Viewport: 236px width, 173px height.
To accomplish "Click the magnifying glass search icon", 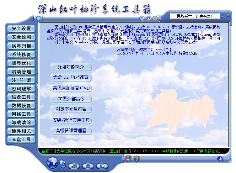I will click(149, 18).
